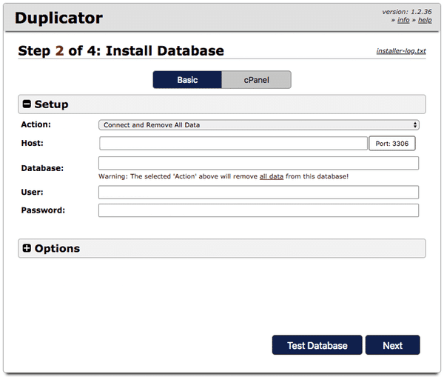Image resolution: width=444 pixels, height=377 pixels.
Task: Click the 'Step 2 of 4: Install Database' heading
Action: [x=121, y=51]
